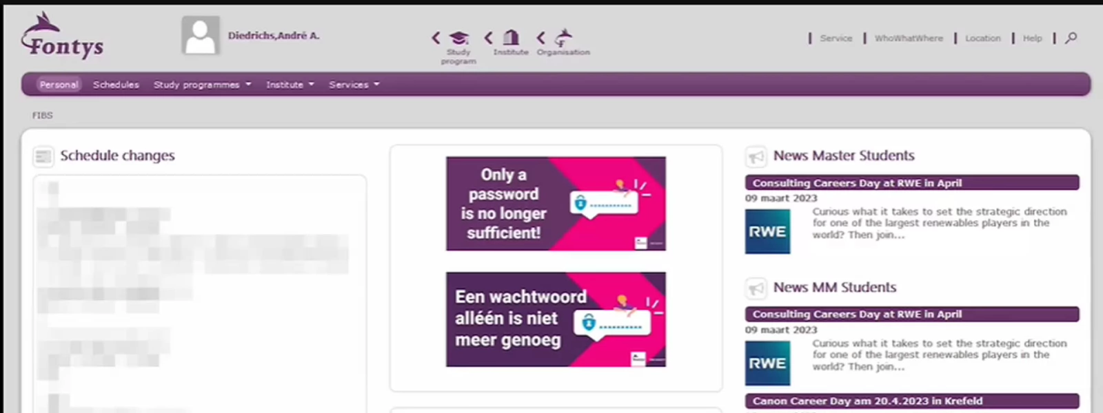The image size is (1103, 413).
Task: Expand the Institute dropdown in purple bar
Action: pyautogui.click(x=290, y=85)
